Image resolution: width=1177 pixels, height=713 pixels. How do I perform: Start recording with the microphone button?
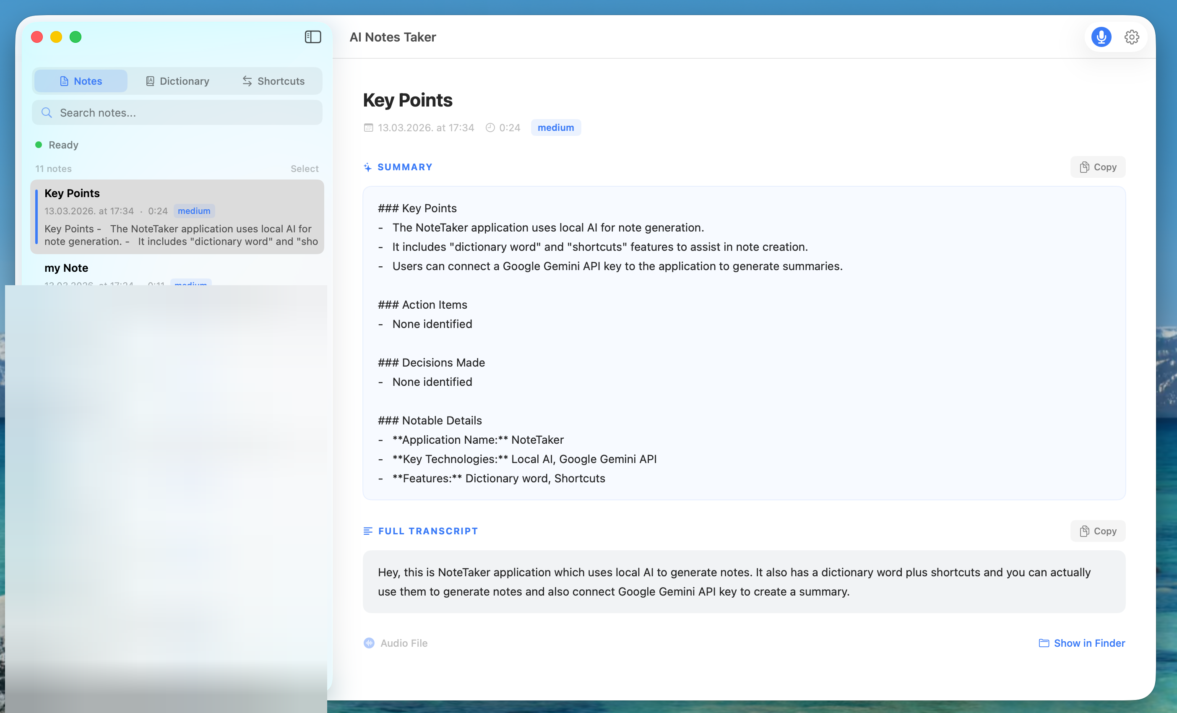pyautogui.click(x=1101, y=37)
